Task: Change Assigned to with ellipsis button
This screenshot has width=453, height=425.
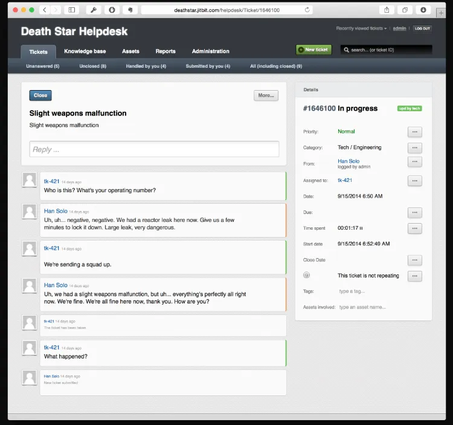Action: [415, 181]
